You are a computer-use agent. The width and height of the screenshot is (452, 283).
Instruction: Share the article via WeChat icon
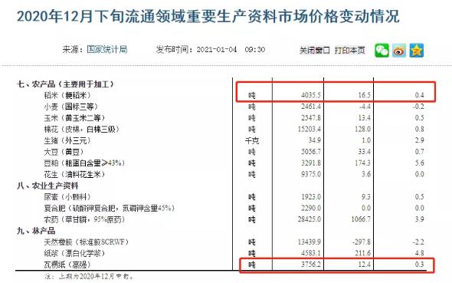pyautogui.click(x=382, y=51)
